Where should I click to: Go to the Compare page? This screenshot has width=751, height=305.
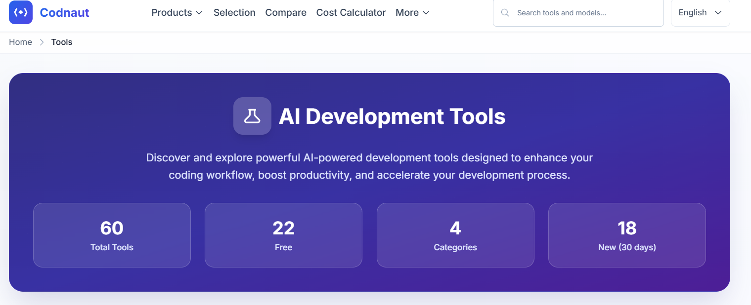pyautogui.click(x=286, y=12)
